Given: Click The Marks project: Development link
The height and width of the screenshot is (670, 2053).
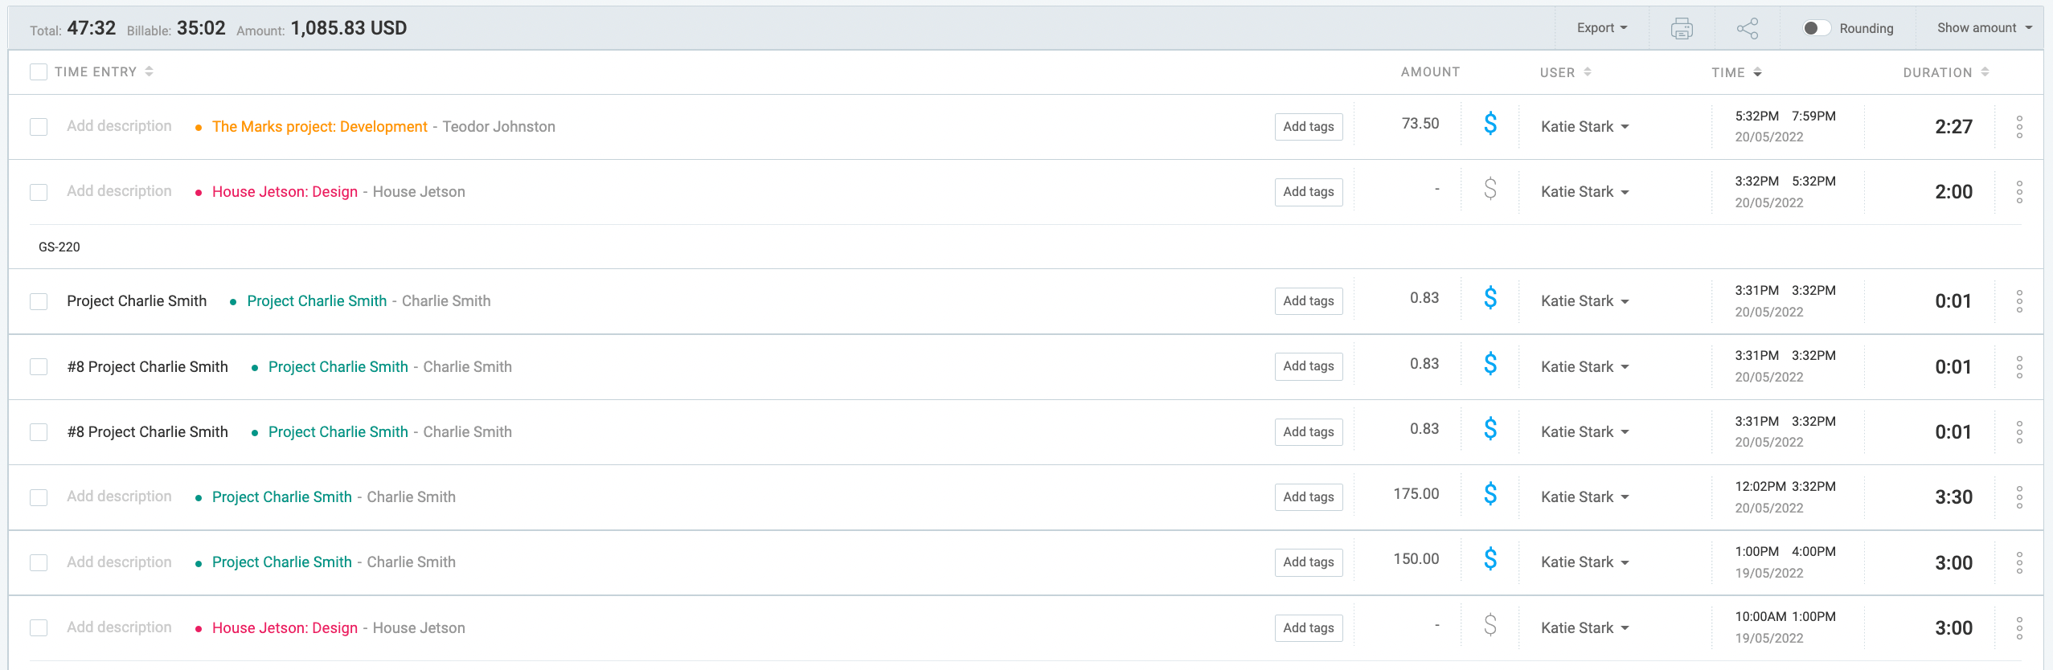Looking at the screenshot, I should [x=319, y=127].
